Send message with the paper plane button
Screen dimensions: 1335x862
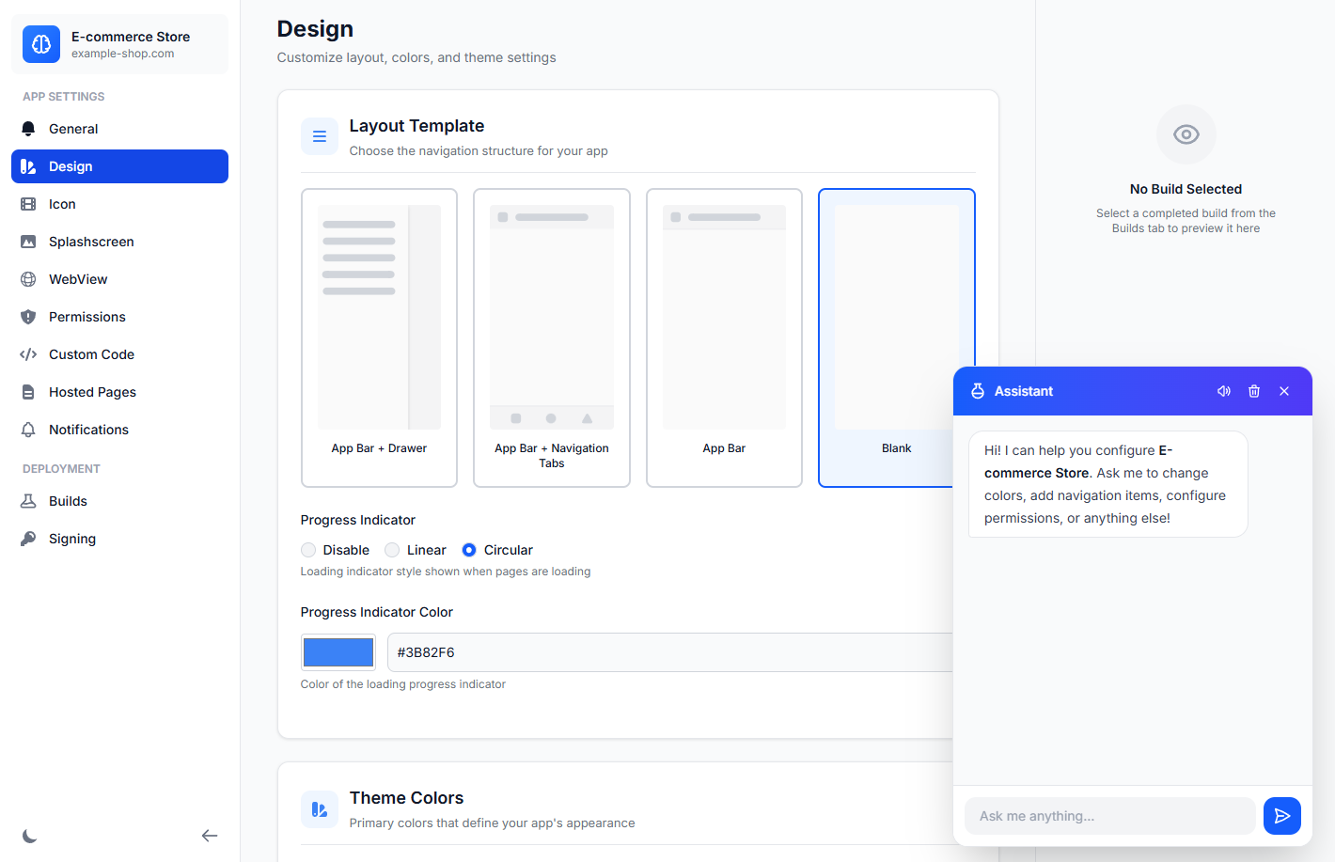coord(1281,816)
